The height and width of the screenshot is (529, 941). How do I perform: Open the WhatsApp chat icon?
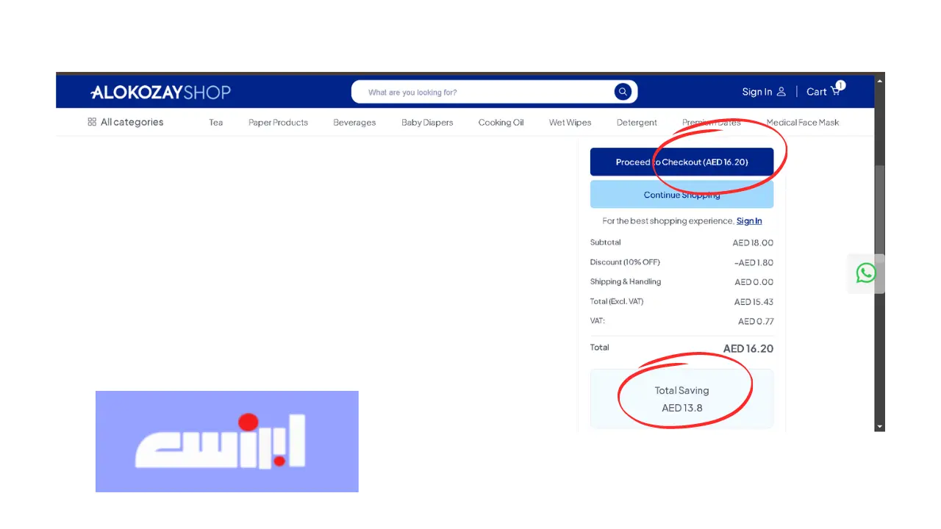point(866,273)
